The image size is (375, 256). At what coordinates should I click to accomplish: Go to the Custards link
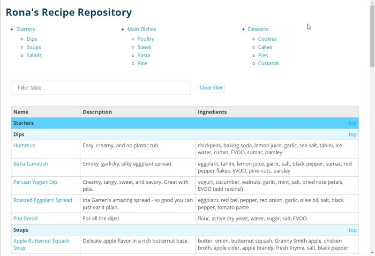pyautogui.click(x=268, y=63)
